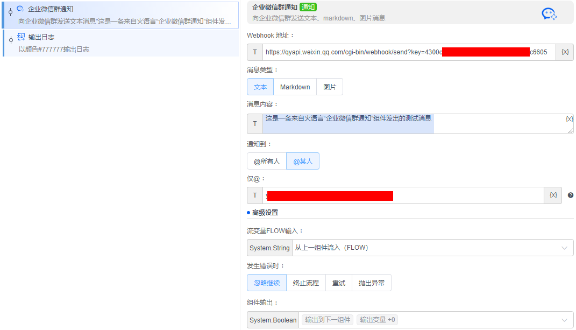The width and height of the screenshot is (576, 330).
Task: Click the {x} icon beside 消息内容 field
Action: pyautogui.click(x=569, y=119)
